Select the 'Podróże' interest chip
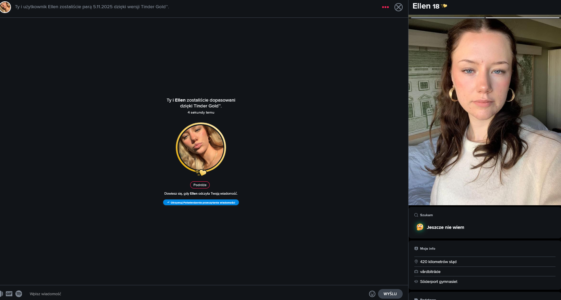Screen dimensions: 561x300 (x=200, y=185)
